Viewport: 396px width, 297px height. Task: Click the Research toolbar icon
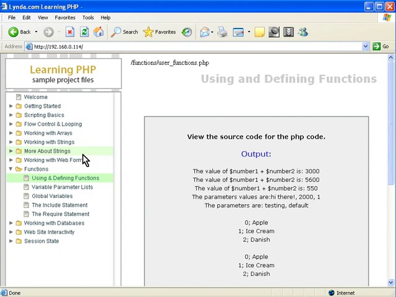click(273, 32)
